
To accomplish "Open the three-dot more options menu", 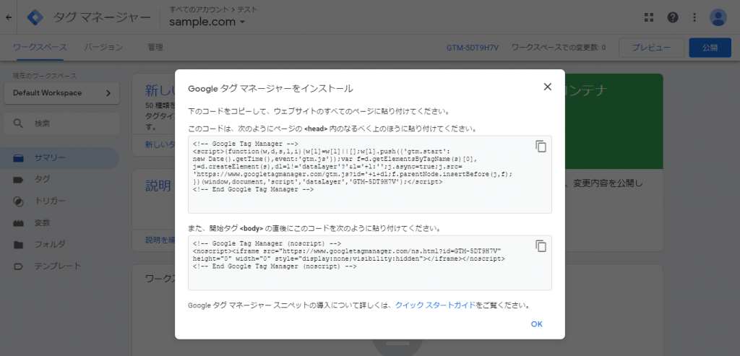I will pyautogui.click(x=694, y=17).
